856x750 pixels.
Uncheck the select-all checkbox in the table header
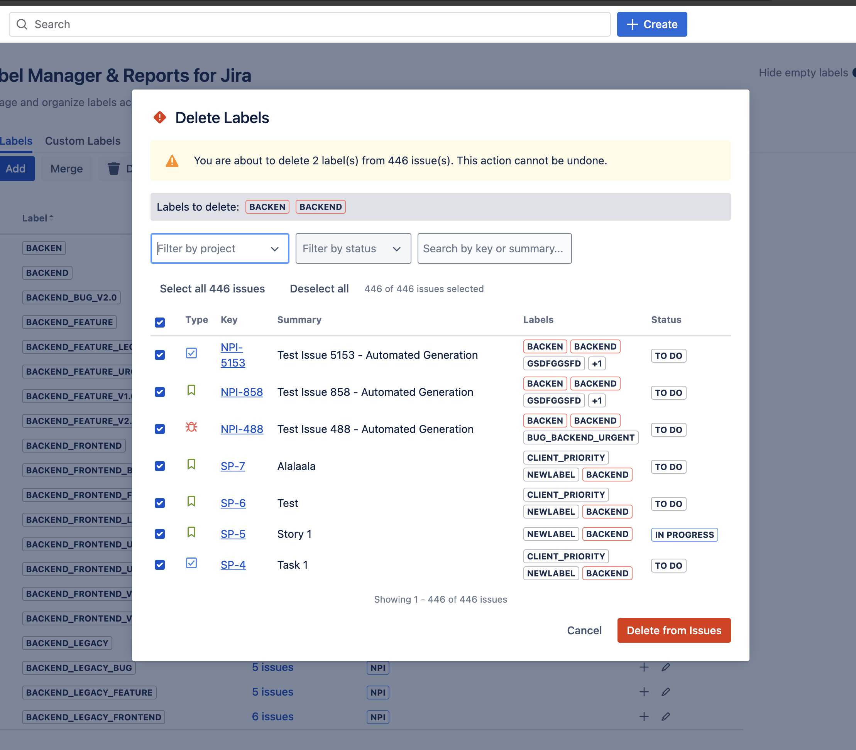pos(159,322)
